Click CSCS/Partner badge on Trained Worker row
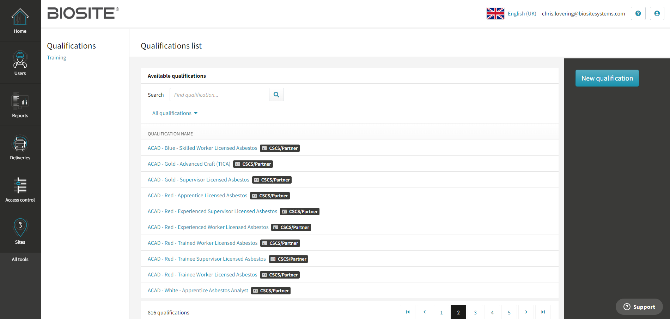 tap(280, 243)
